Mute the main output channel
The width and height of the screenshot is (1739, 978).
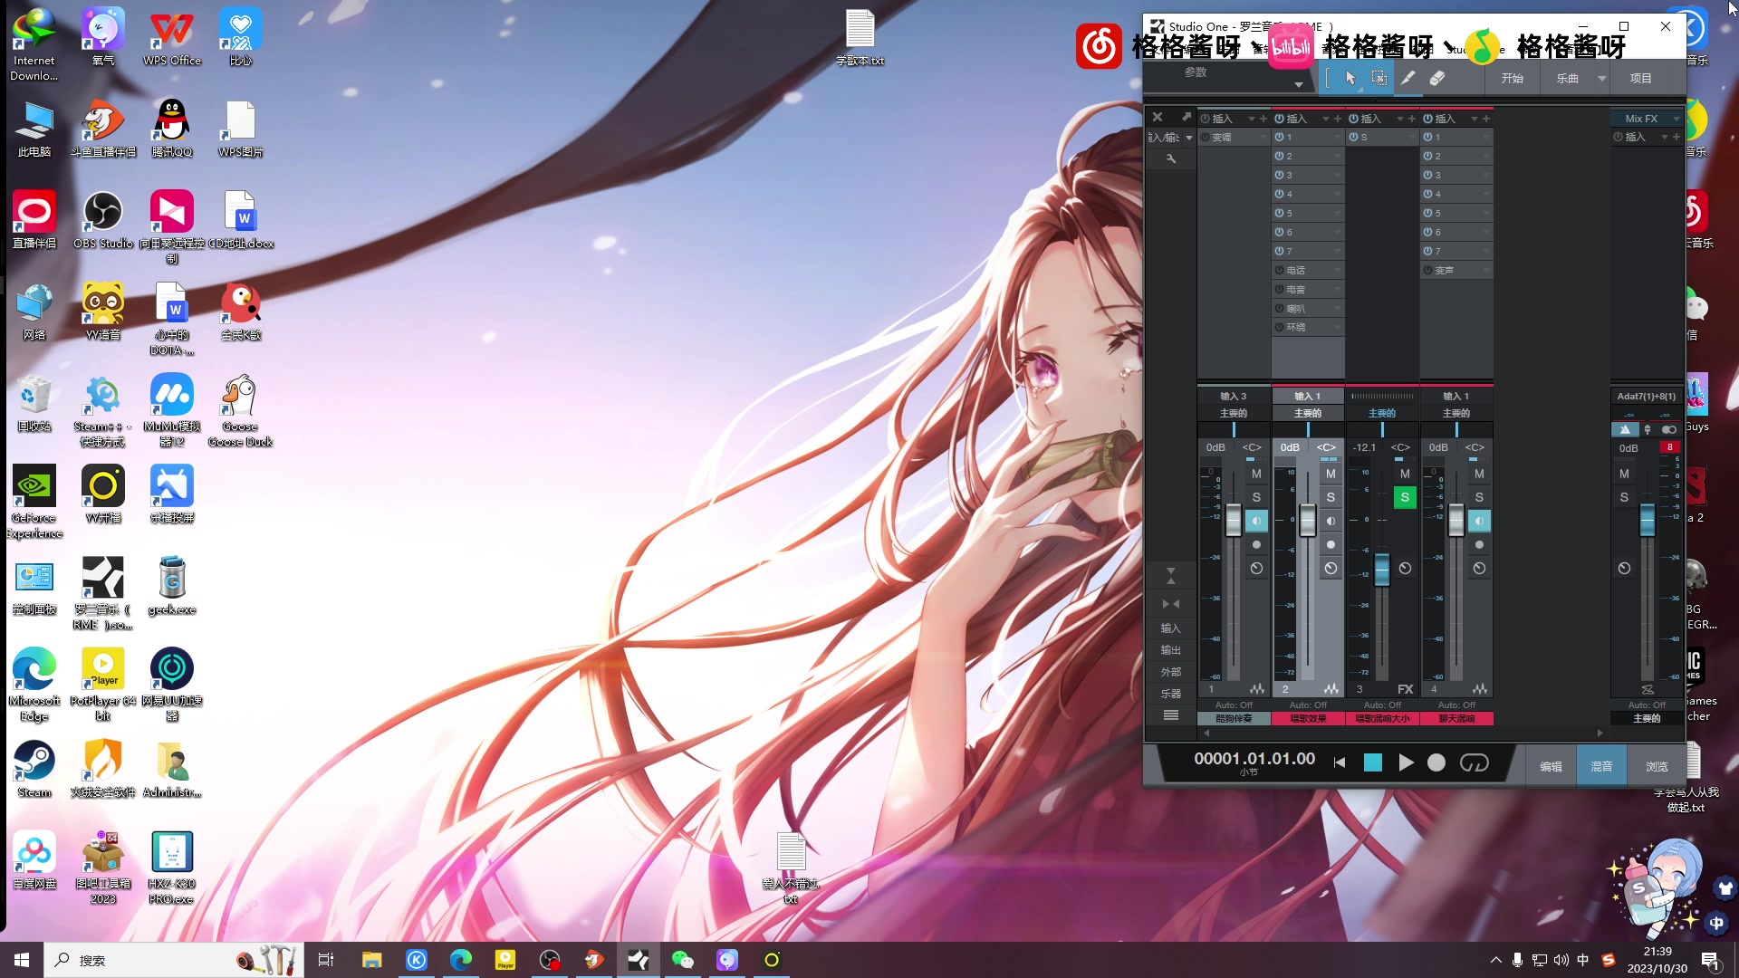[x=1624, y=474]
